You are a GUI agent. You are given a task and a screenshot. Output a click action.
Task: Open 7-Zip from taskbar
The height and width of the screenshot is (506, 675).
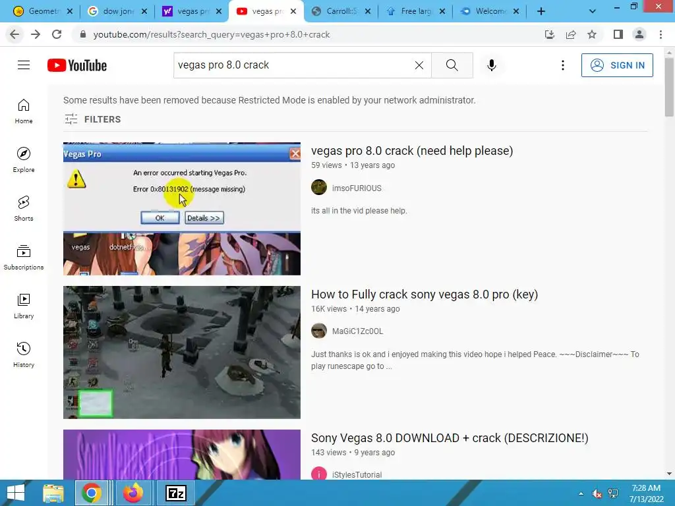175,493
